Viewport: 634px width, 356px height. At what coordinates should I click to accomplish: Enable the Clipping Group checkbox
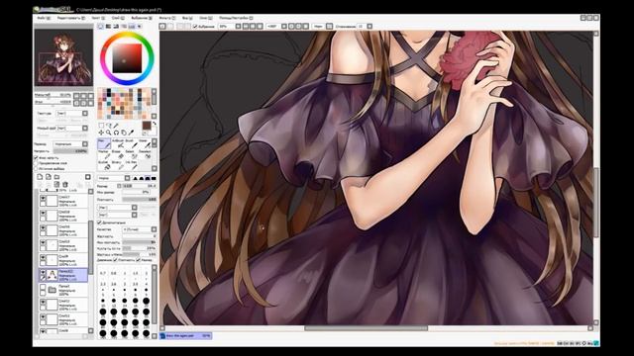point(36,163)
